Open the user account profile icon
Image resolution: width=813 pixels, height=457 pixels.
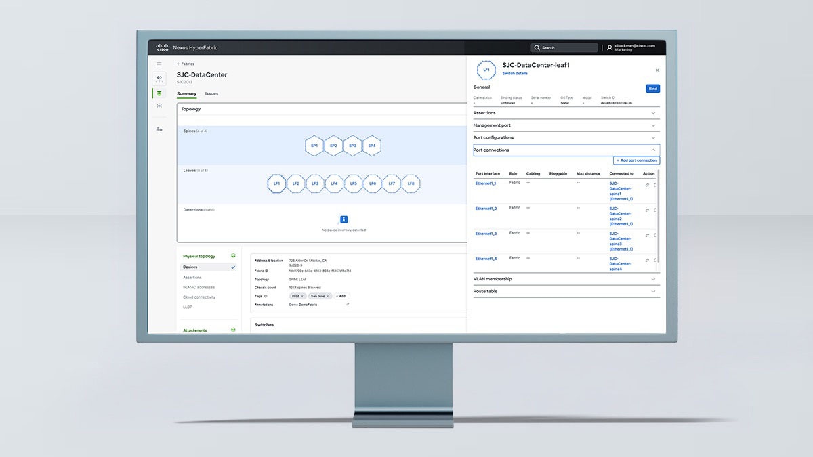(610, 47)
